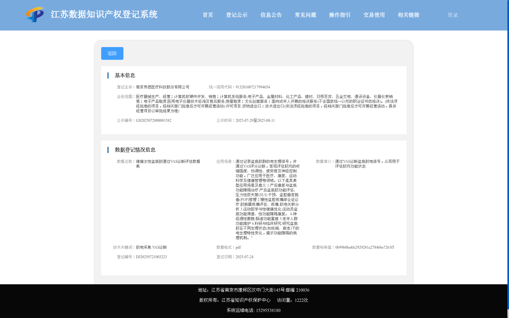The height and width of the screenshot is (318, 509).
Task: Click the data name 健康女性盆底肌通过VAS诊断评估数据集
Action: click(x=168, y=164)
